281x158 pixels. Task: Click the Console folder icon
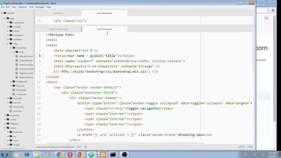tap(11, 27)
